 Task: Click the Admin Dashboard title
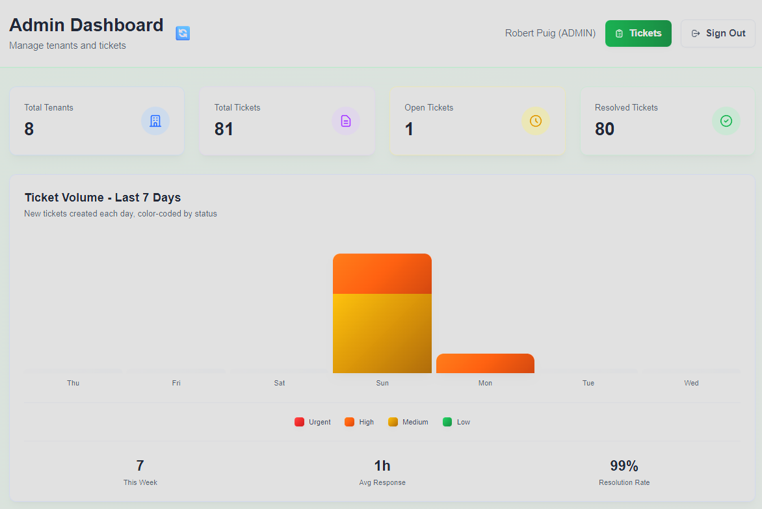tap(86, 25)
